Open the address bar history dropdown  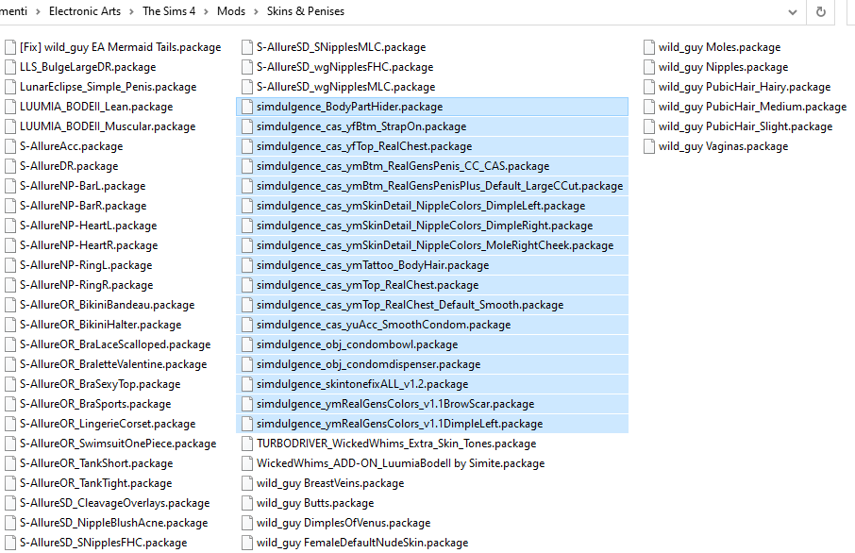coord(793,12)
